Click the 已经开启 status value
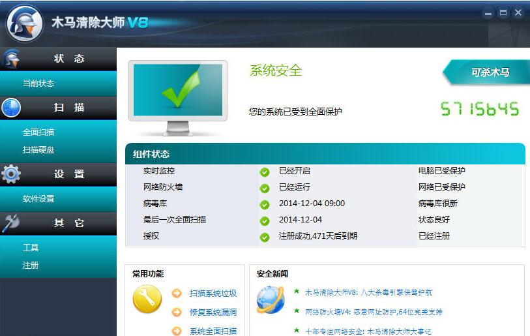 295,170
